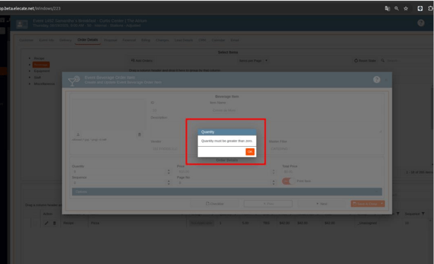The width and height of the screenshot is (434, 264).
Task: Expand the Options section bar
Action: point(226,192)
